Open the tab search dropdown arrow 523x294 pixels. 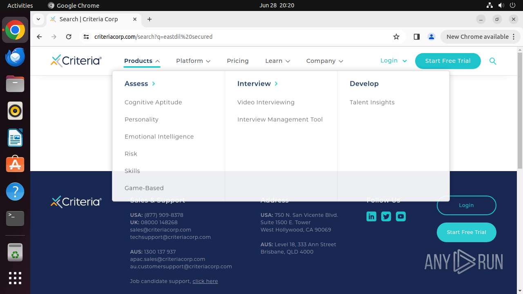(38, 19)
